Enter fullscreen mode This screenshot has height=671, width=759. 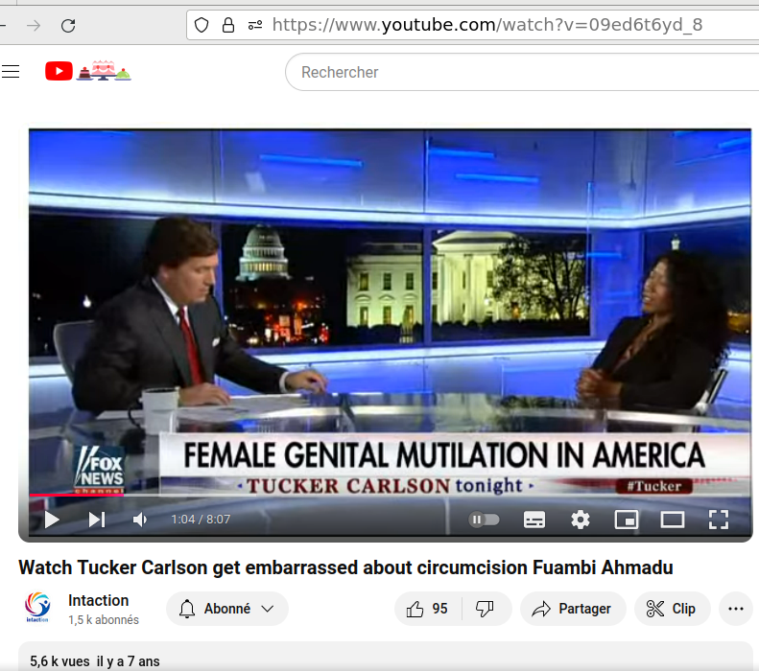tap(719, 520)
